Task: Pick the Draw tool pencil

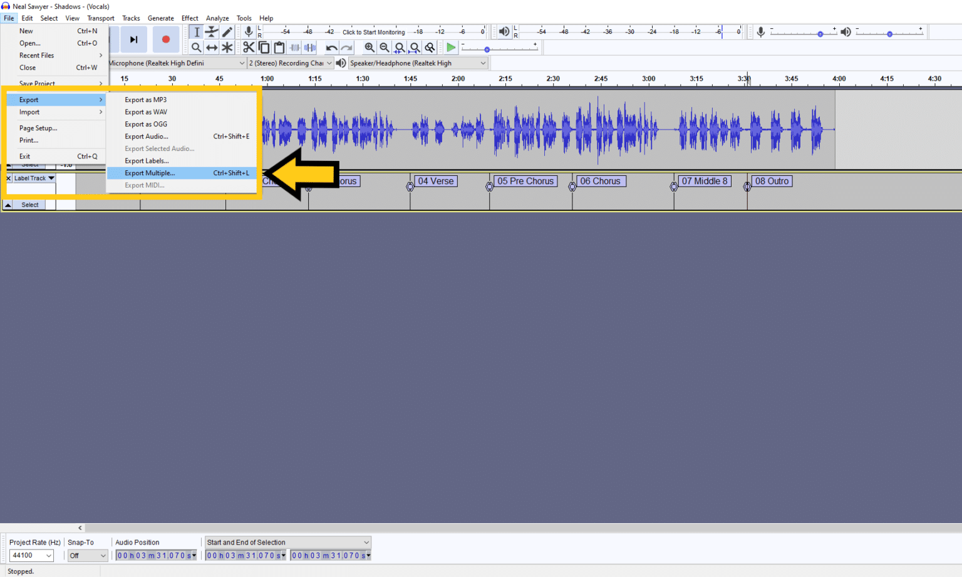Action: click(227, 31)
